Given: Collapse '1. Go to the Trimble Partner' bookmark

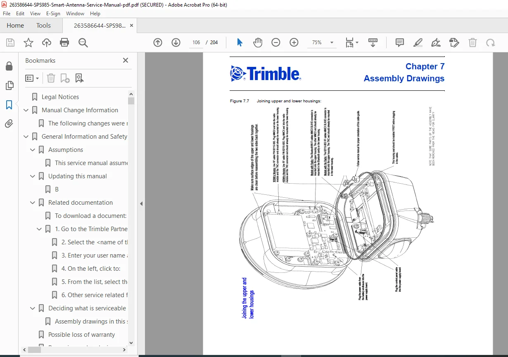Looking at the screenshot, I should click(x=39, y=229).
